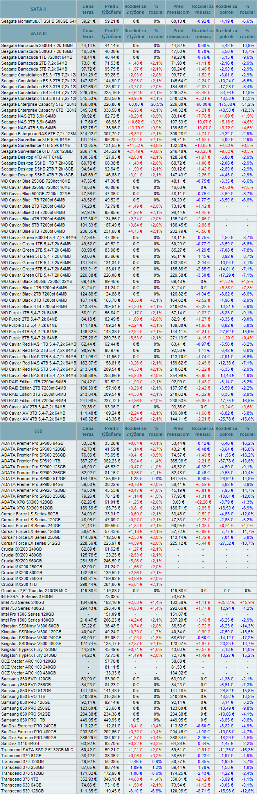Click WD Caviar Blue 250GB 7200ot 16MB
Viewport: 257px width, 794px height.
[x=36, y=181]
